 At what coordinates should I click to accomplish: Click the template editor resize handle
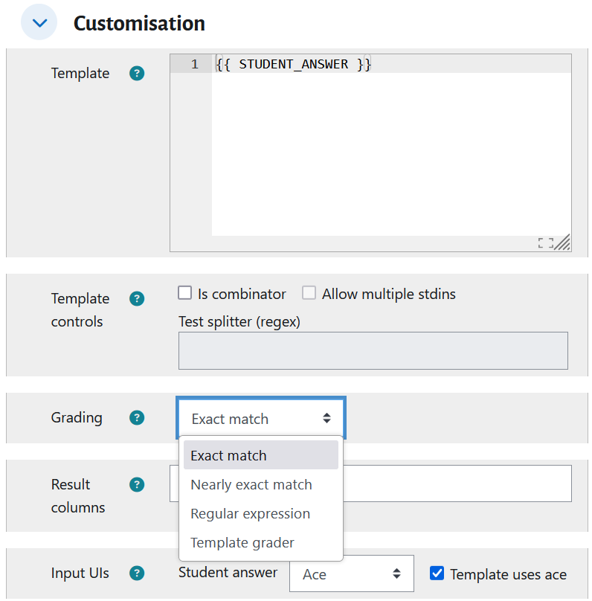point(562,243)
